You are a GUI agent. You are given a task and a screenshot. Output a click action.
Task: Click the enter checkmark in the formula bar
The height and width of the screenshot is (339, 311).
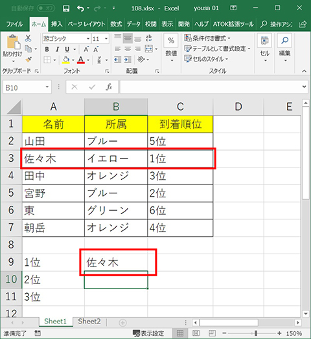click(x=92, y=87)
